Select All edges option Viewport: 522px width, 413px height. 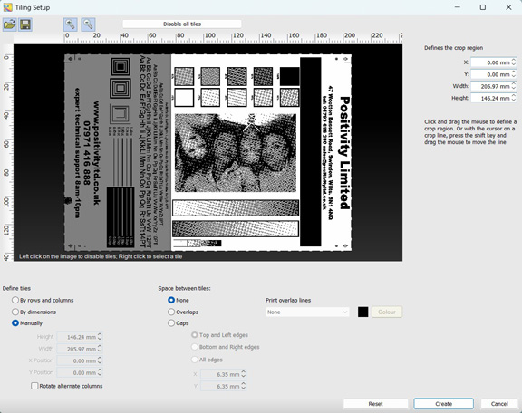pyautogui.click(x=207, y=360)
